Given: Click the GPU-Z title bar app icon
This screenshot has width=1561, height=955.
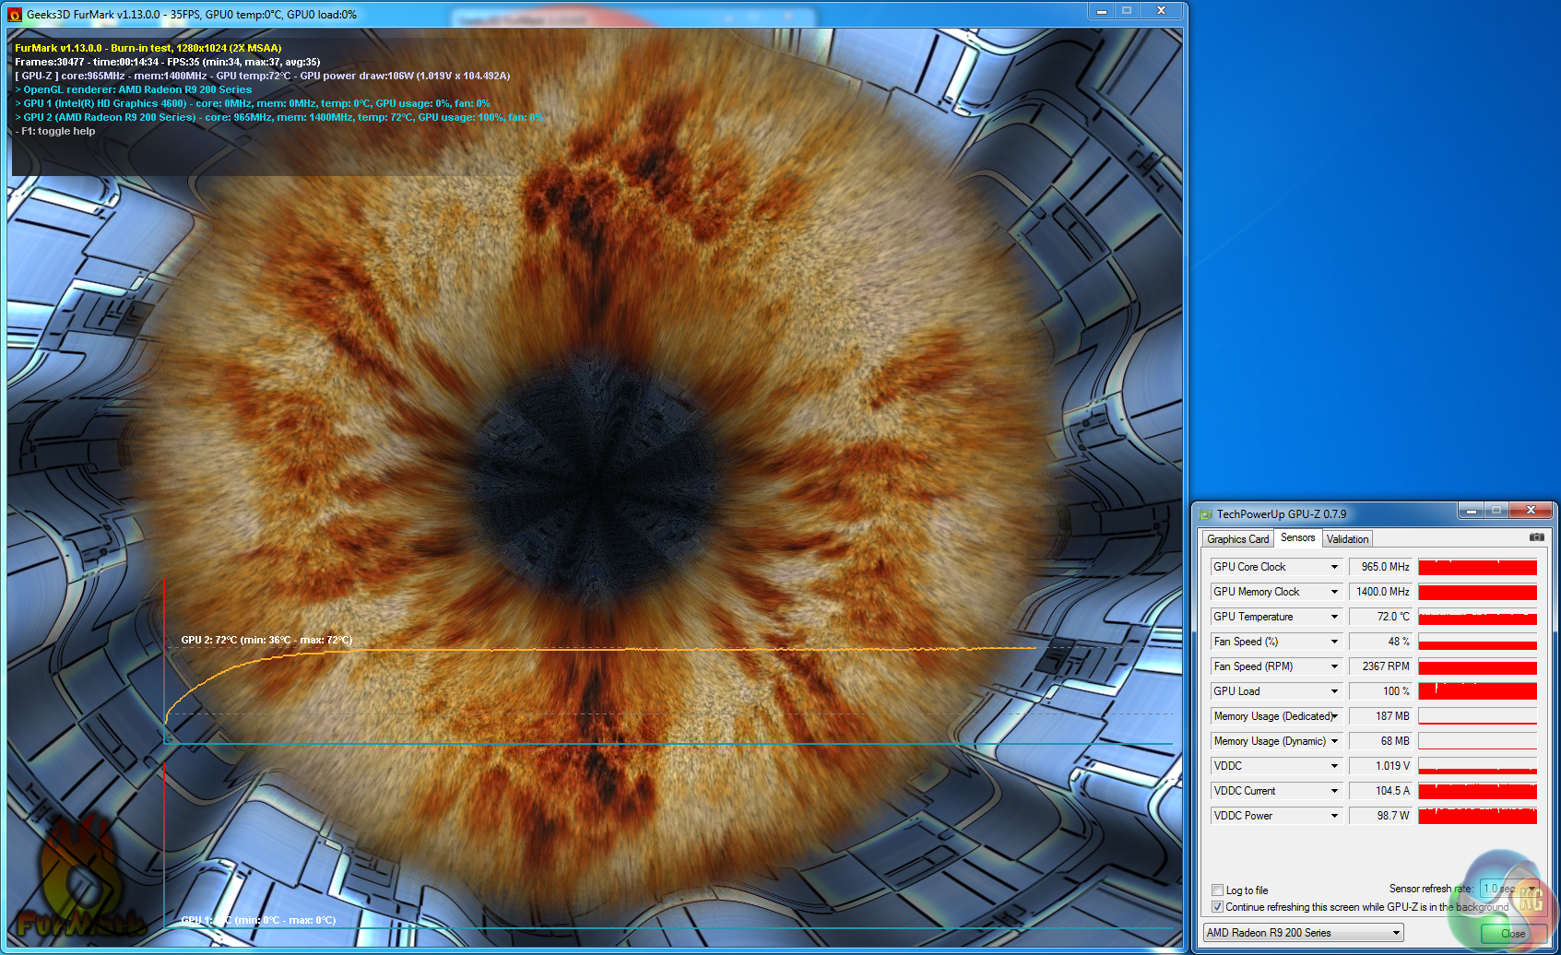Looking at the screenshot, I should pos(1205,514).
